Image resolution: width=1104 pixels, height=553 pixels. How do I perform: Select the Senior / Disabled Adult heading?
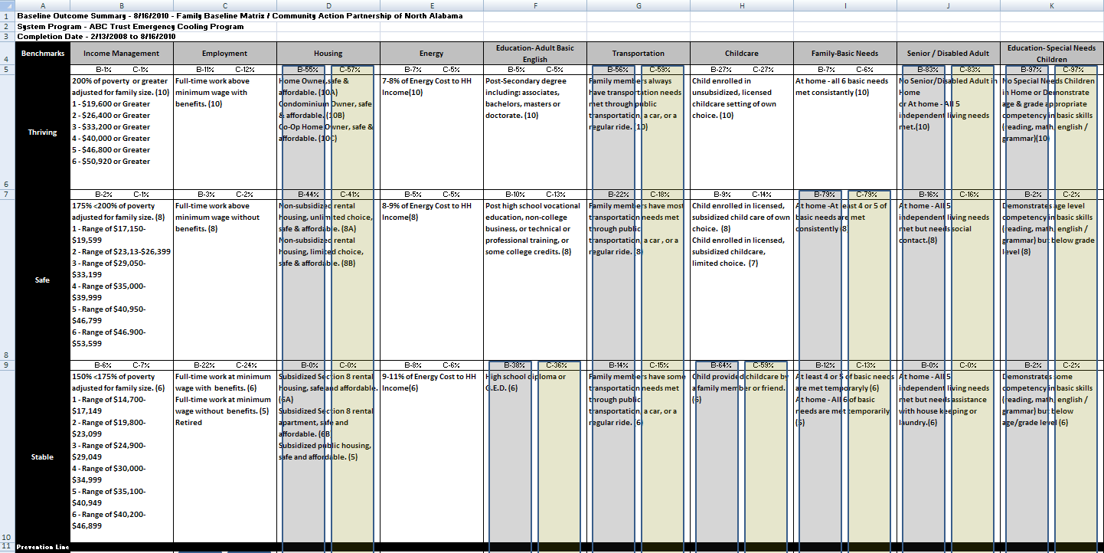click(x=948, y=54)
